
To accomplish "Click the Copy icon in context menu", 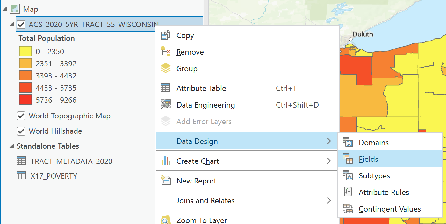I will (x=166, y=35).
